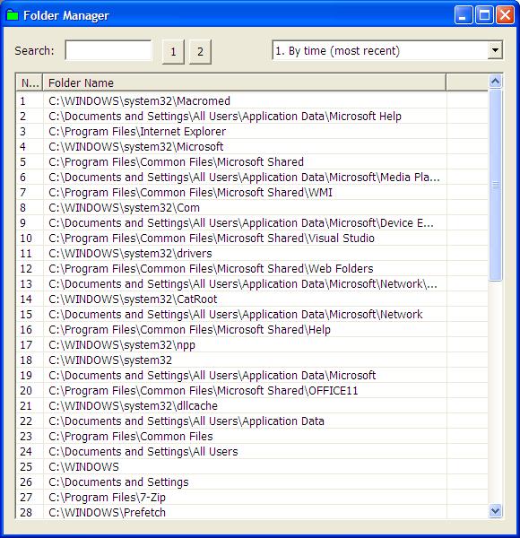Focus the Search input field
520x538 pixels.
(x=108, y=50)
